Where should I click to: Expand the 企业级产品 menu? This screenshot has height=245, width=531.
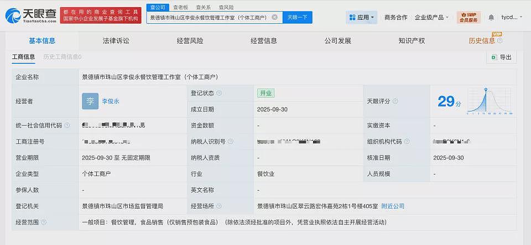coord(432,17)
